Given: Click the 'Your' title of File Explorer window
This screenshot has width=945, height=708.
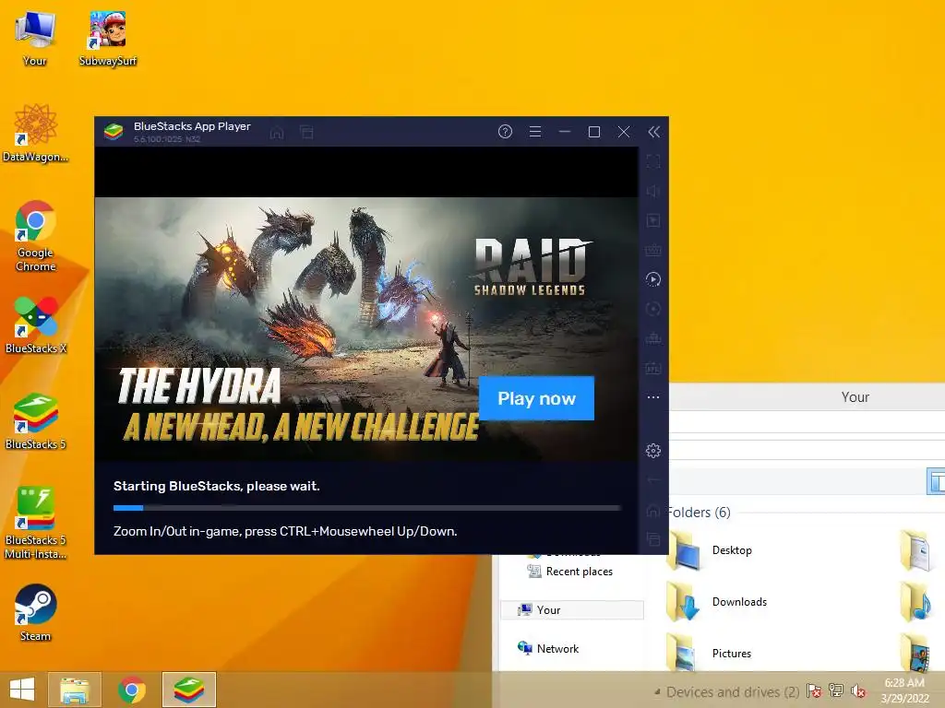Looking at the screenshot, I should click(x=855, y=397).
